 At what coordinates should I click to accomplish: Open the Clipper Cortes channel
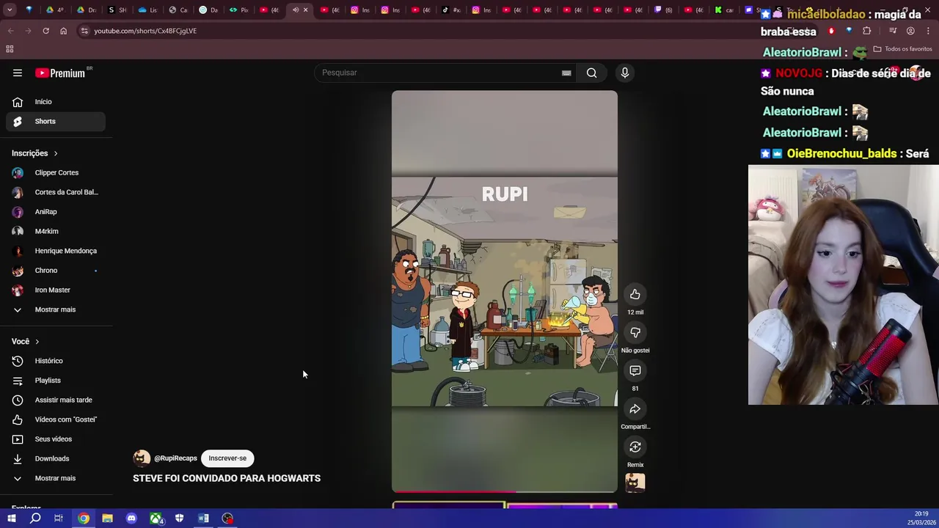[56, 172]
